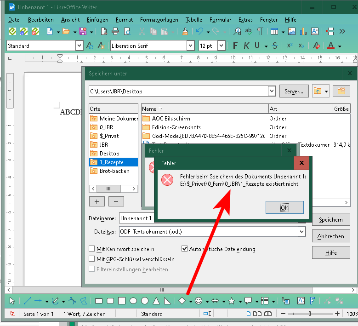Click the New document icon in toolbar
Viewport: 358px width, 326px height.
(x=50, y=31)
